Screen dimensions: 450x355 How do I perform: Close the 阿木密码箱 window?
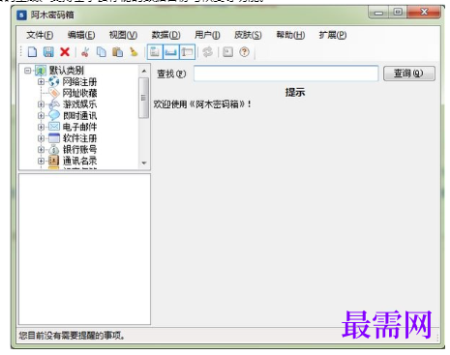(424, 13)
